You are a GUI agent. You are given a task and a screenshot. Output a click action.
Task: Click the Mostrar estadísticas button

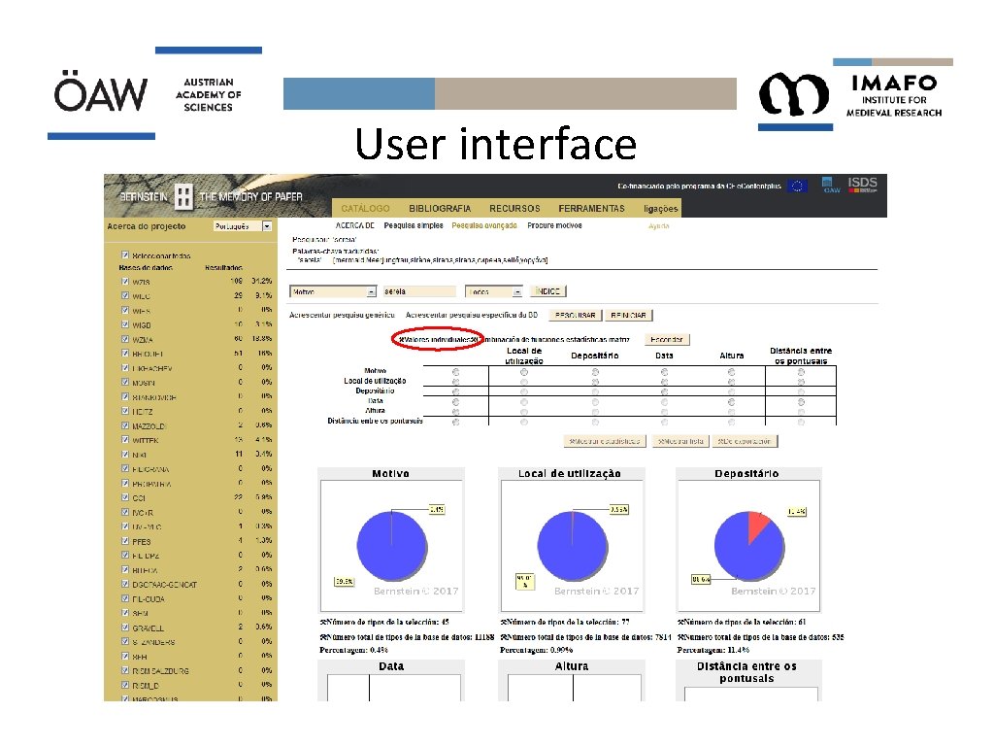(x=604, y=442)
